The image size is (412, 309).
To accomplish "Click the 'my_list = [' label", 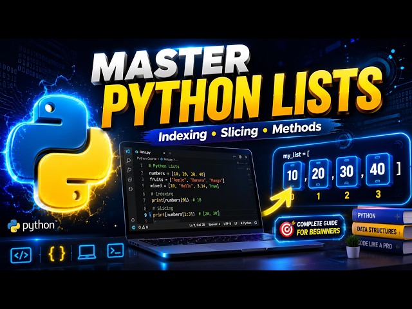I will point(296,155).
